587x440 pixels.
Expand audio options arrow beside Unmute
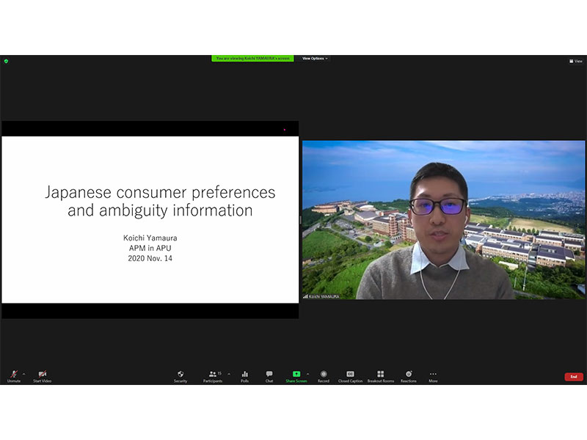tap(23, 373)
